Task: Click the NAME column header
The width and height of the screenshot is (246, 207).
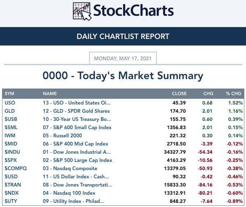Action: point(50,93)
